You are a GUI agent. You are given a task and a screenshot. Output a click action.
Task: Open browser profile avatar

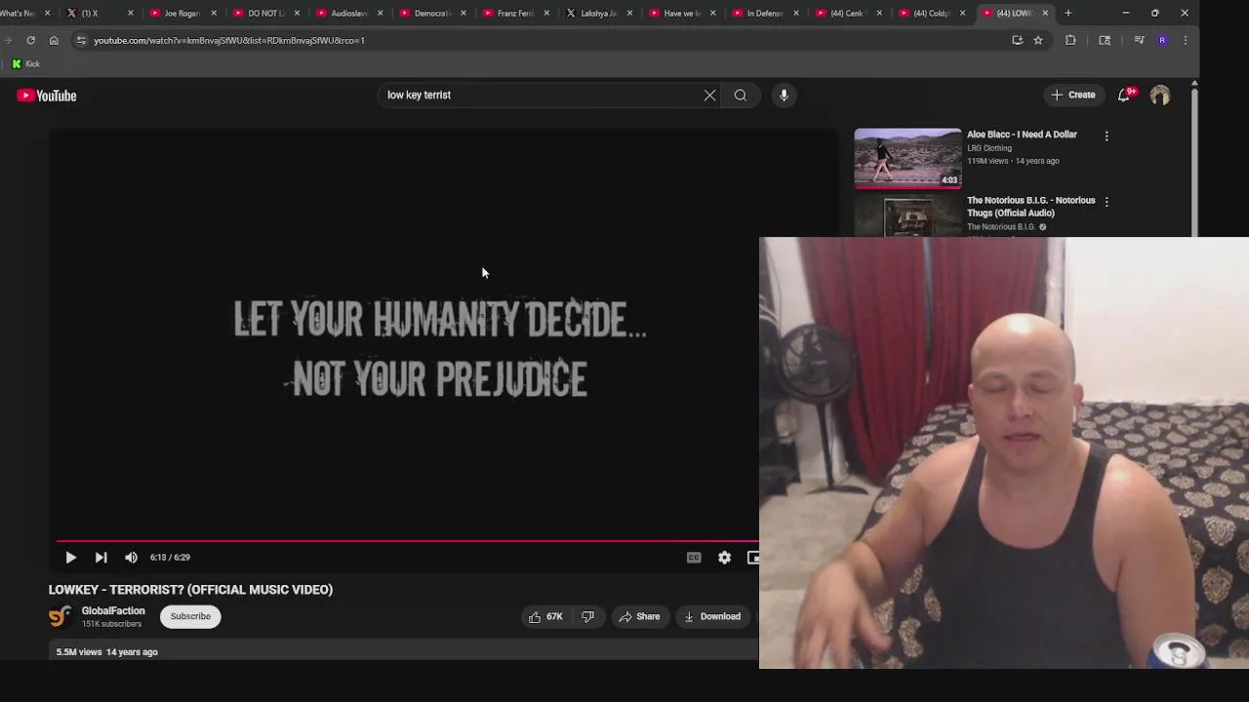[x=1162, y=40]
